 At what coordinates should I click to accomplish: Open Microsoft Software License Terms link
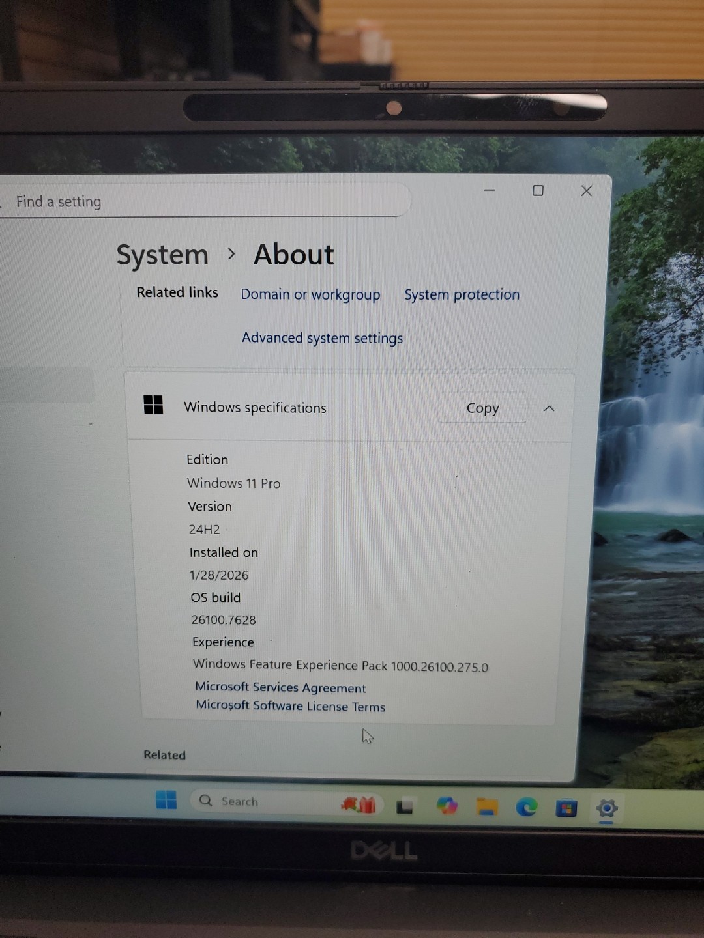coord(290,705)
